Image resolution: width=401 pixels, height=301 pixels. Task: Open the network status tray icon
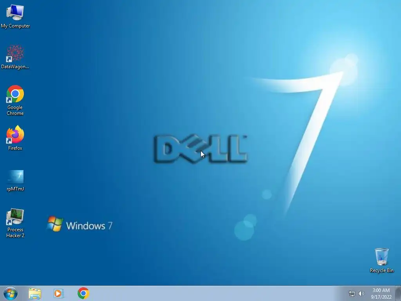[352, 294]
